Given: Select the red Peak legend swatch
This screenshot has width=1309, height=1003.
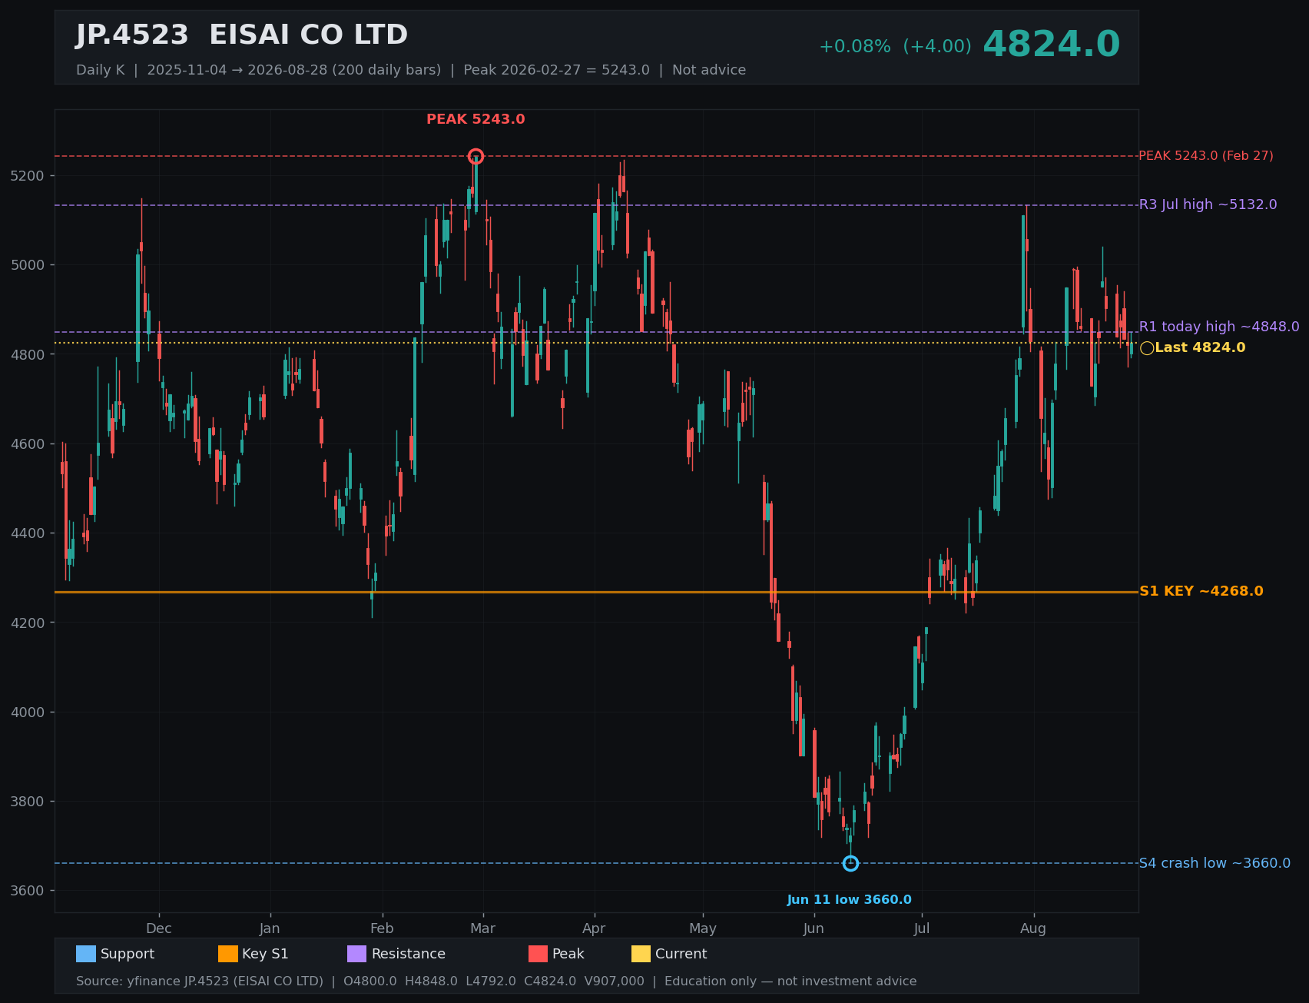Looking at the screenshot, I should click(538, 954).
